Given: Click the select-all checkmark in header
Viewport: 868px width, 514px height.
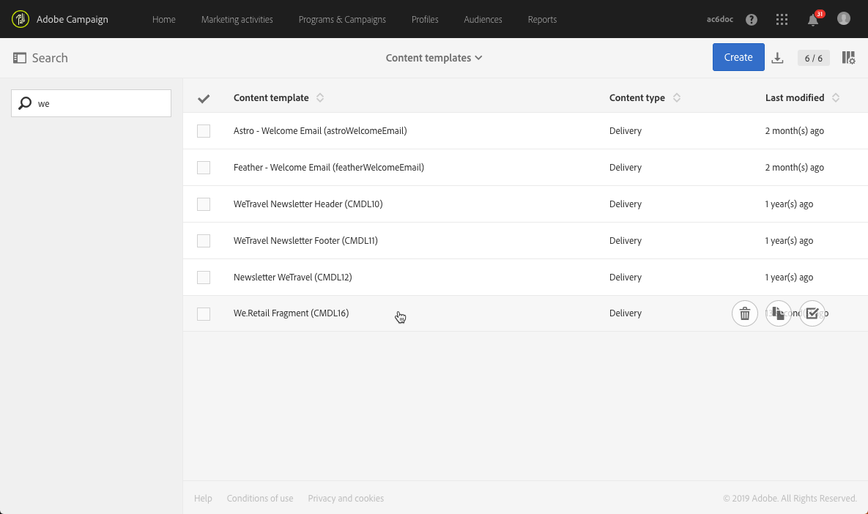Looking at the screenshot, I should click(x=204, y=99).
